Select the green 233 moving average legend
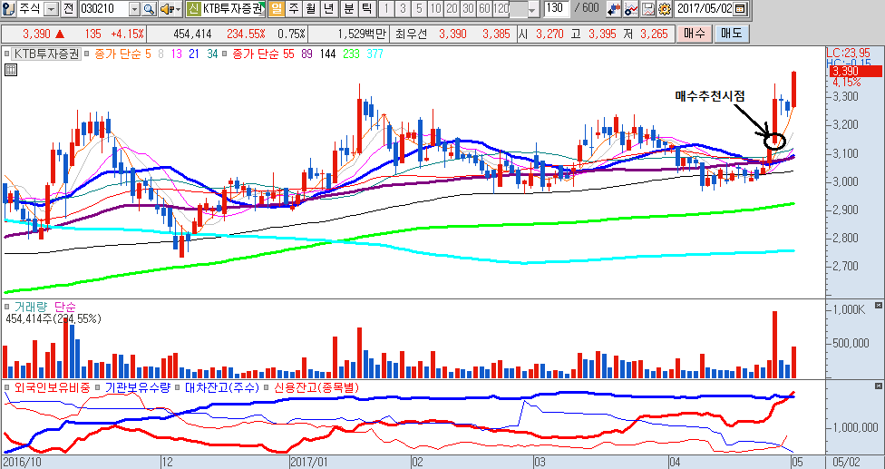 351,54
